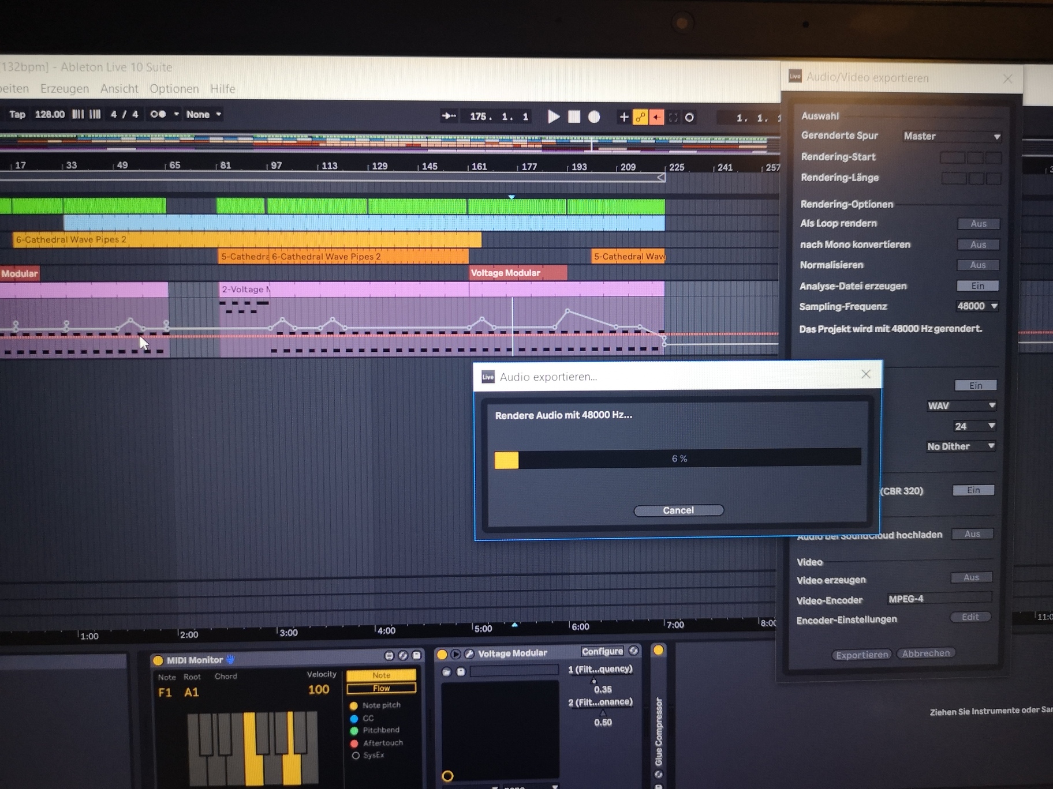
Task: Toggle MIDI Monitor device activator
Action: pyautogui.click(x=158, y=660)
